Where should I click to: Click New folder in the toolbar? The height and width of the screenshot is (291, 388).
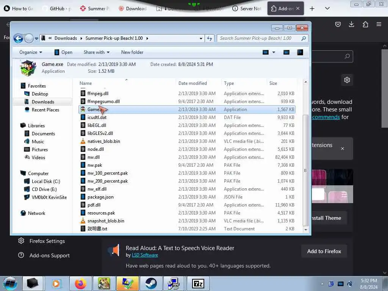tap(132, 52)
